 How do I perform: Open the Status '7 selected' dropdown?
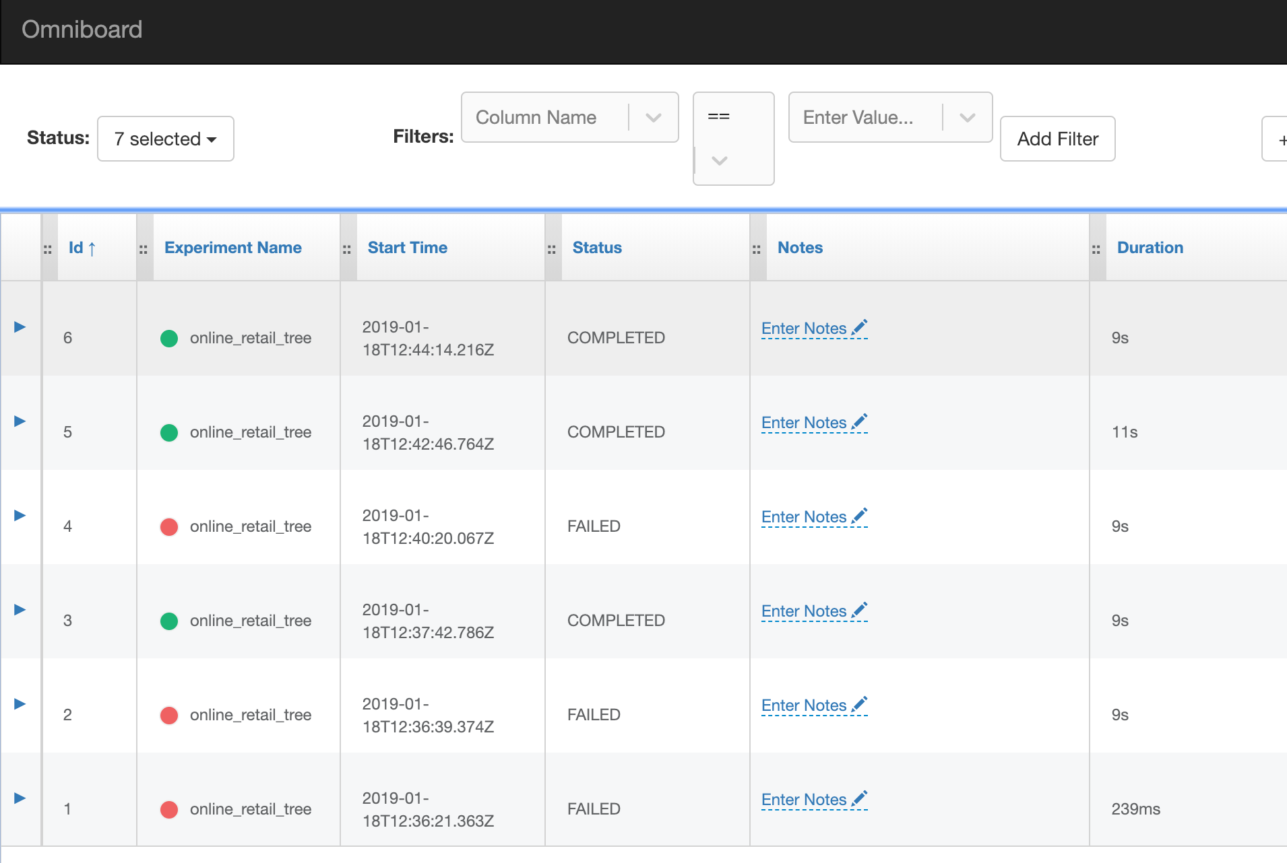point(166,139)
